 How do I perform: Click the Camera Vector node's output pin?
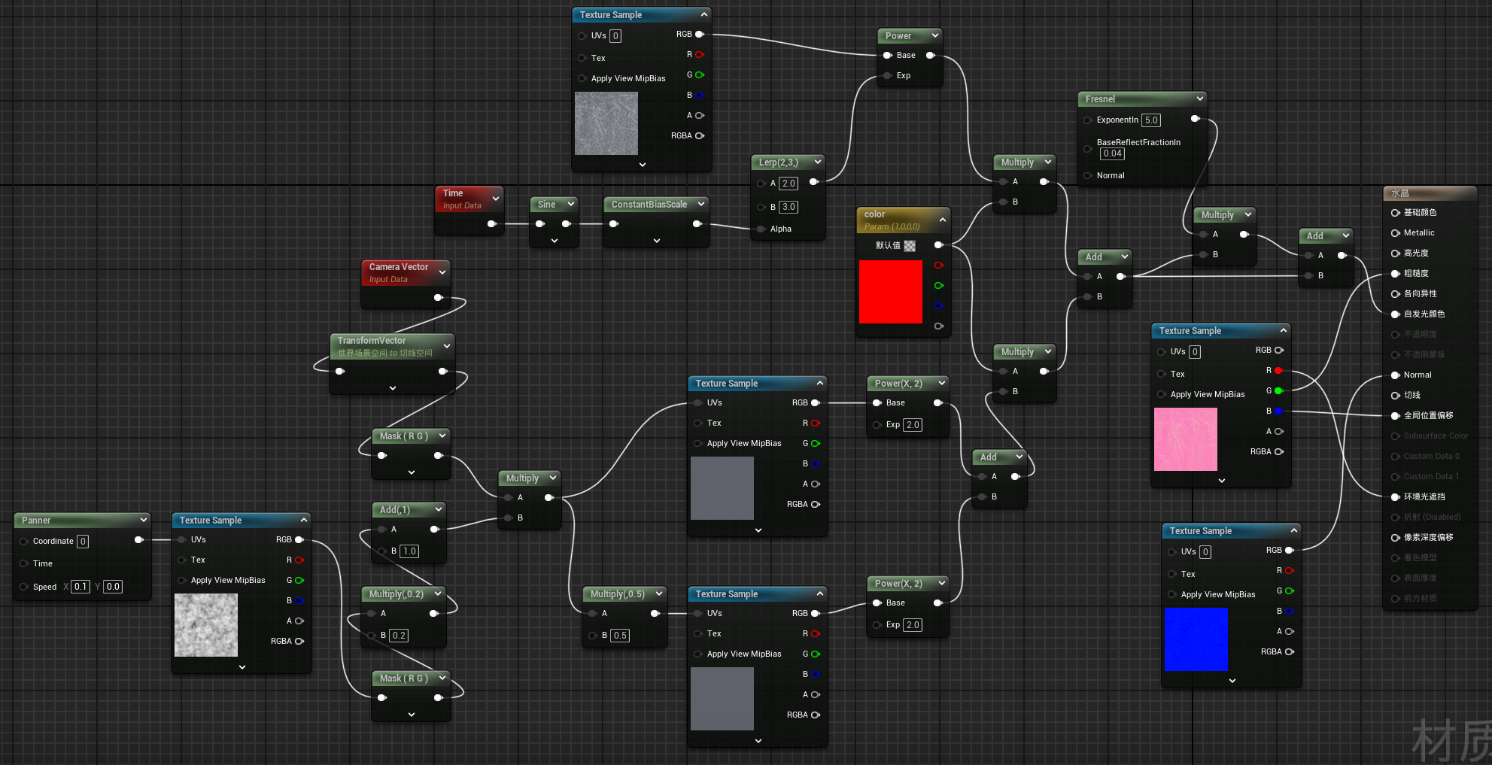pos(439,298)
